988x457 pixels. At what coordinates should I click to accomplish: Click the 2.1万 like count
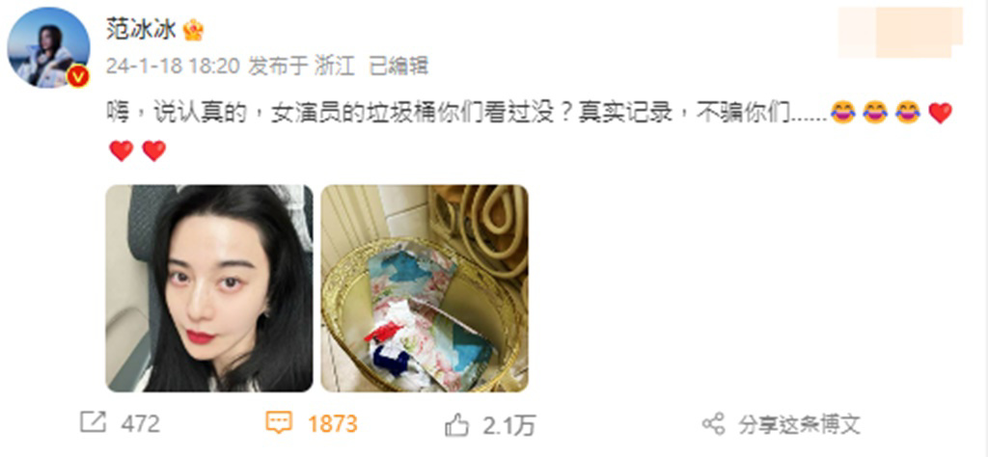point(509,425)
